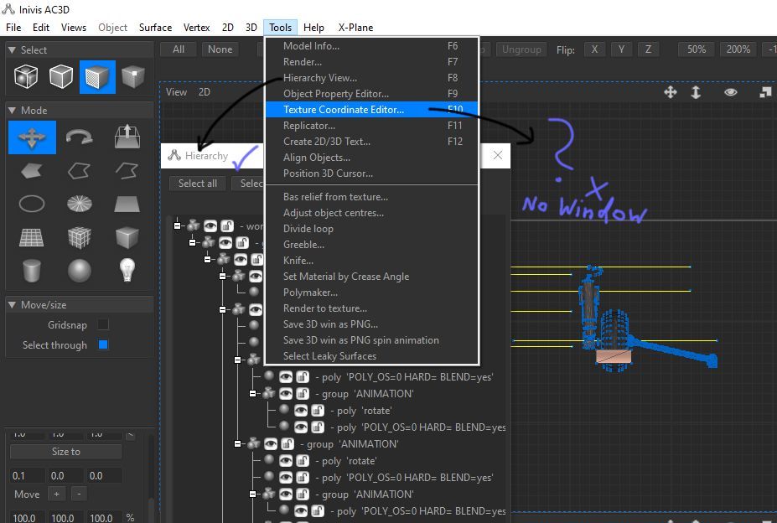The width and height of the screenshot is (777, 523).
Task: Collapse the topmost group 'ANIMATION' node
Action: (x=253, y=394)
